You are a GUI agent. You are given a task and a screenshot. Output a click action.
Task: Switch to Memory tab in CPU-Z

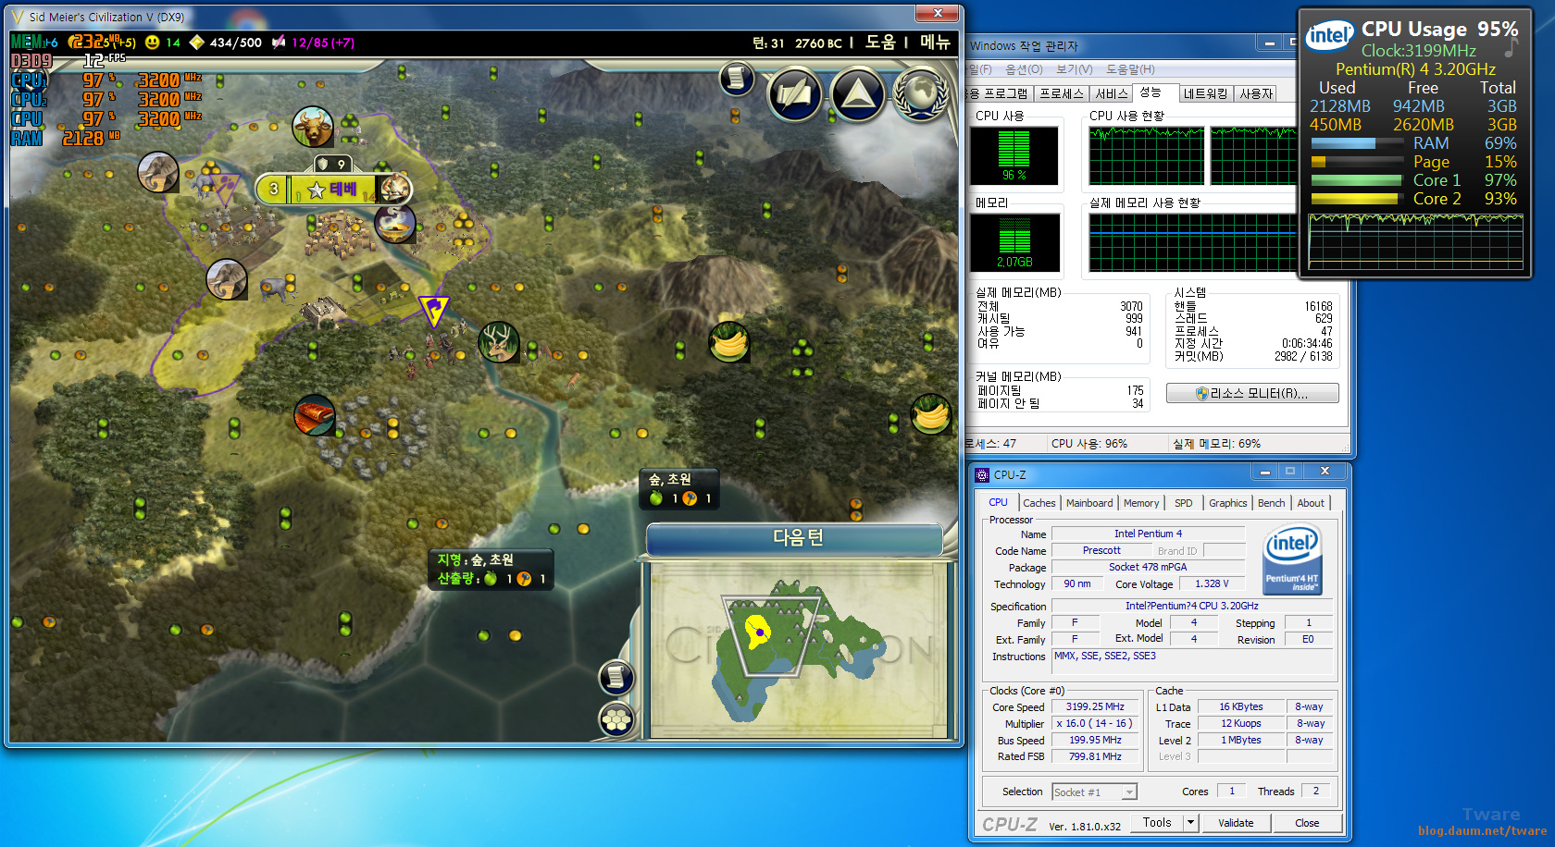click(x=1141, y=503)
